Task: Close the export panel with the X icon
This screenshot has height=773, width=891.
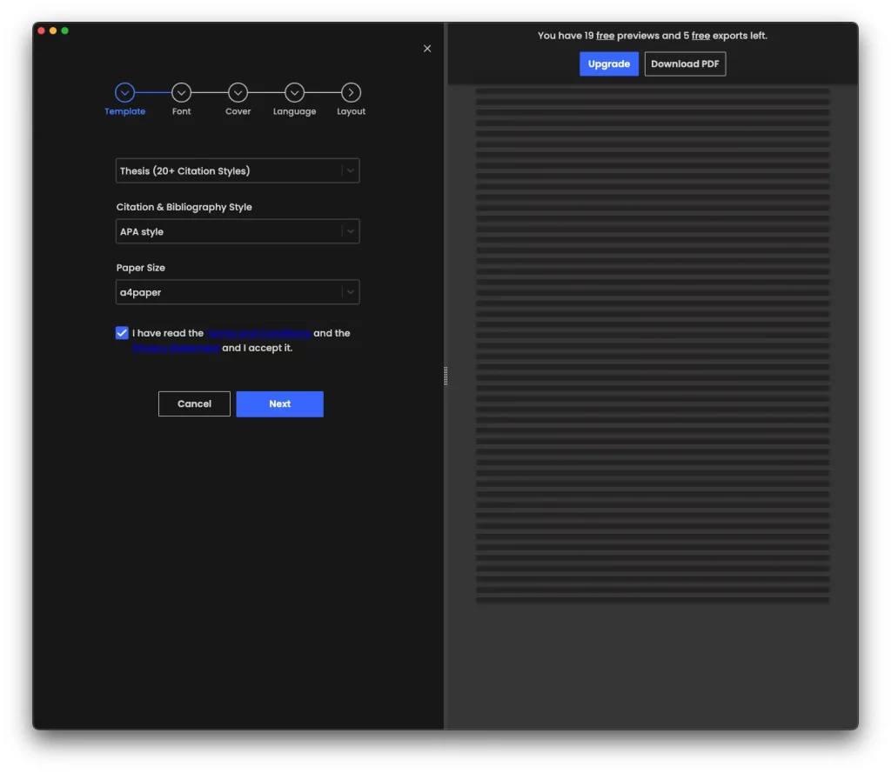Action: [427, 49]
